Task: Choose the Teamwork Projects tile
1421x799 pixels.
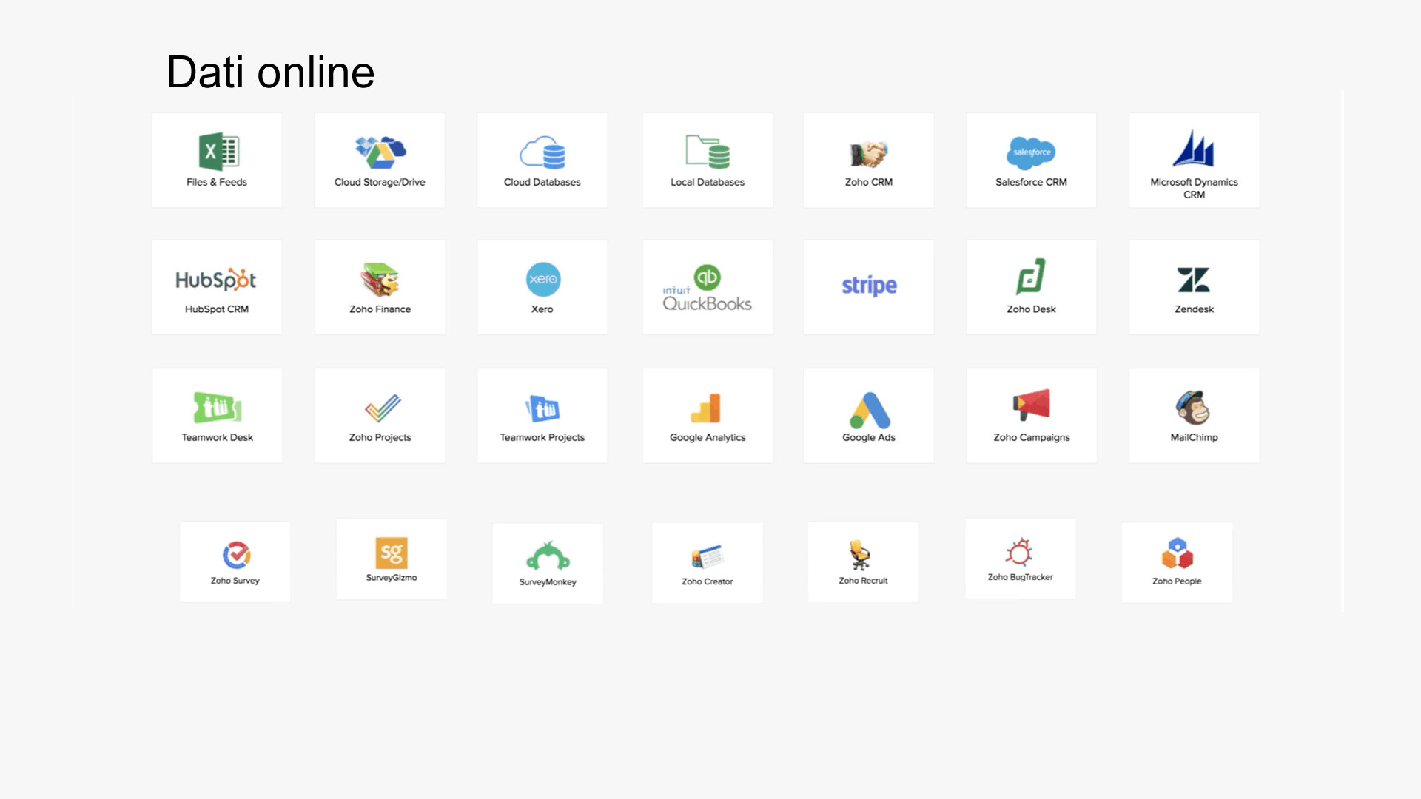Action: (x=542, y=416)
